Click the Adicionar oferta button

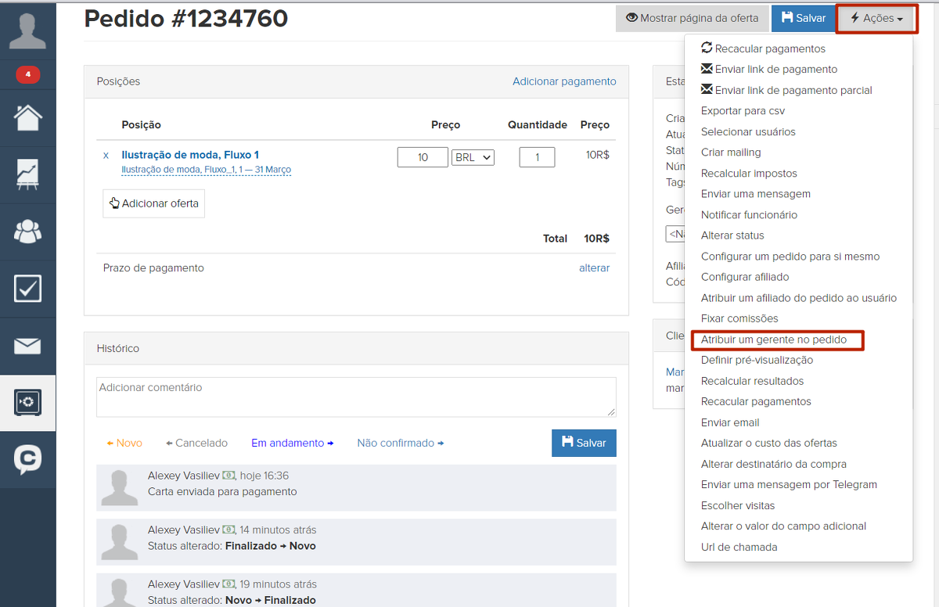coord(153,203)
